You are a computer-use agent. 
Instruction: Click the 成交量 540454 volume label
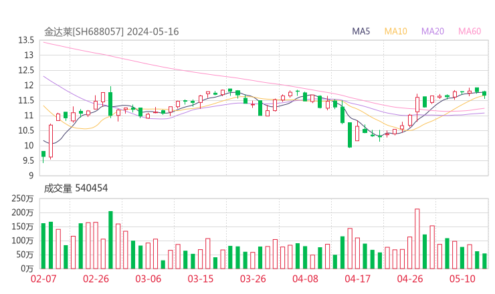pos(76,188)
